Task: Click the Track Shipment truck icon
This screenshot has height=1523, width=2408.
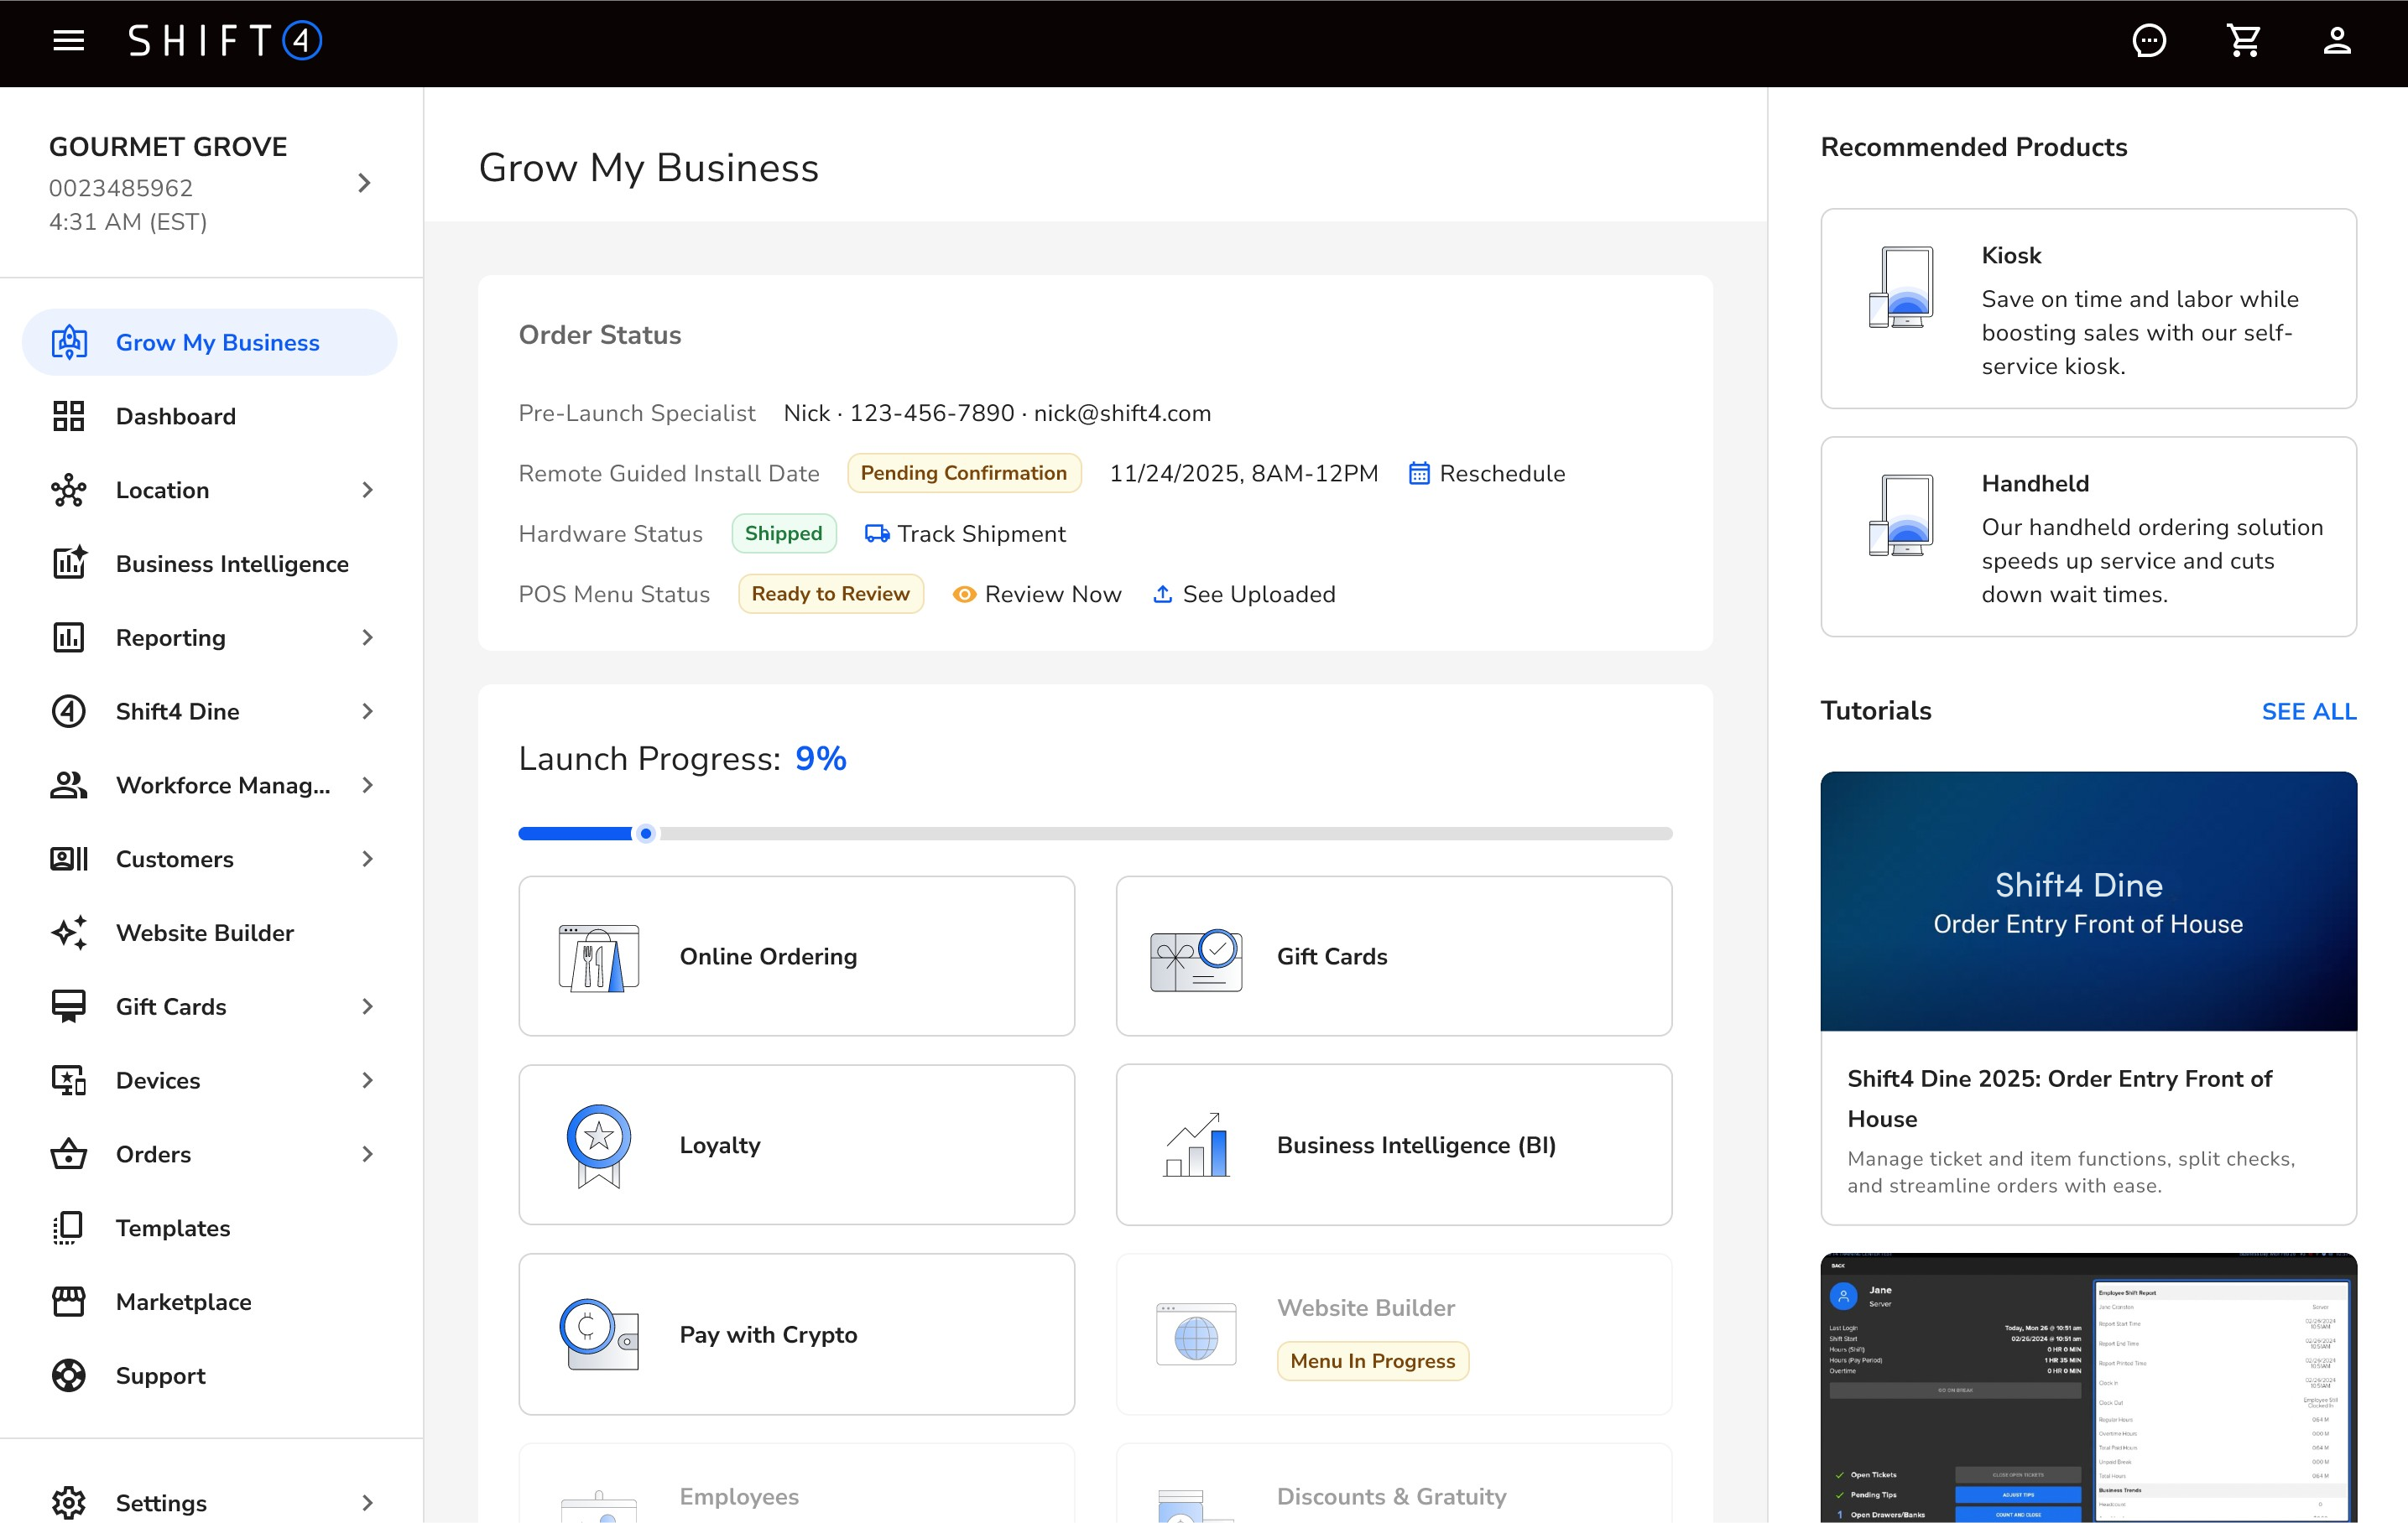Action: coord(877,533)
